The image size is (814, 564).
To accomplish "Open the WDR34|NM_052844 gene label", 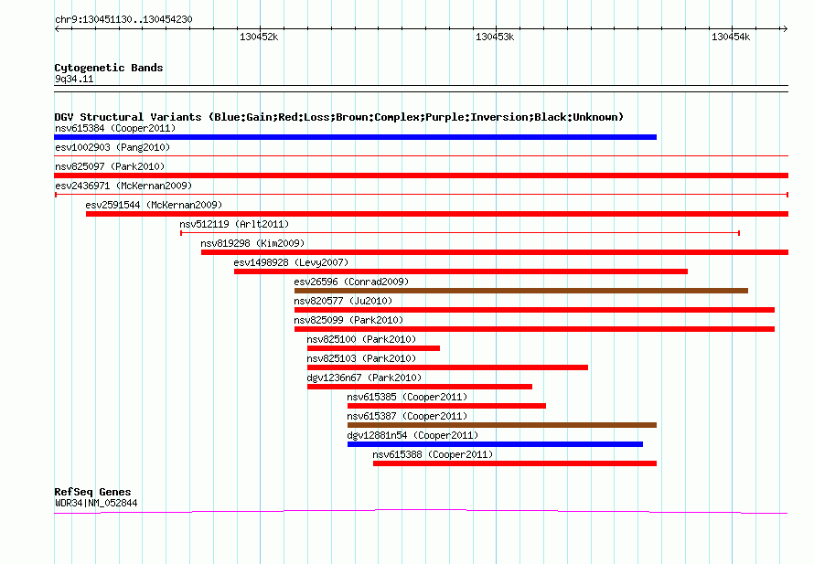I will point(96,503).
